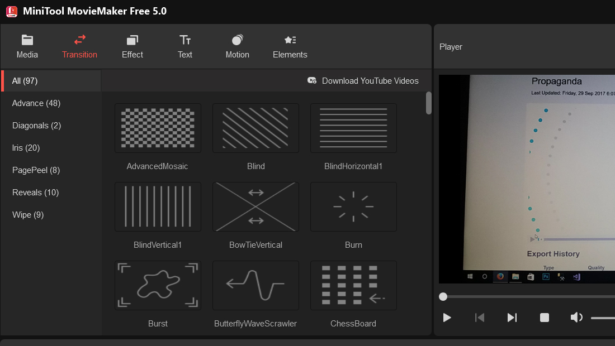This screenshot has width=615, height=346.
Task: Click the stop button in player
Action: (x=545, y=318)
